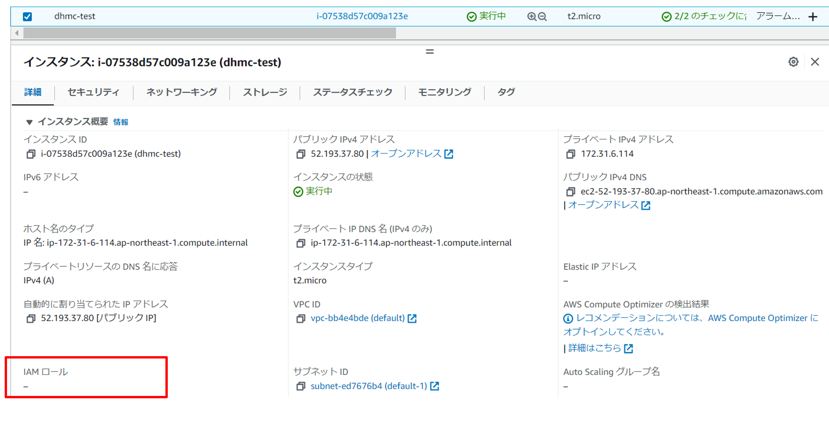Click the IPv4 (A) value text

(x=39, y=280)
